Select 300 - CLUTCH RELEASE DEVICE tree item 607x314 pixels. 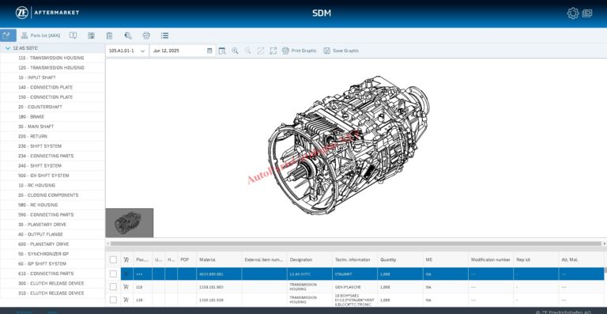coord(51,283)
